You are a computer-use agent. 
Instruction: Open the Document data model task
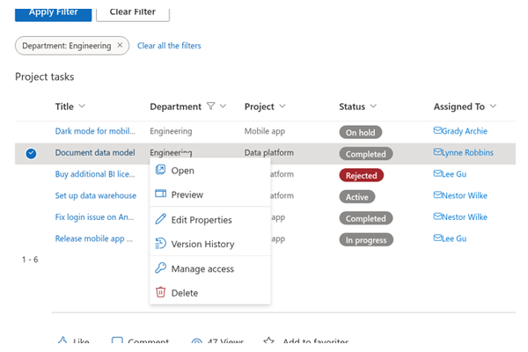click(x=95, y=152)
